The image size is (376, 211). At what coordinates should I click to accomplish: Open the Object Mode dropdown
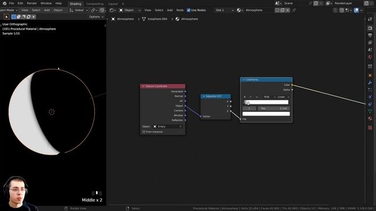9,11
